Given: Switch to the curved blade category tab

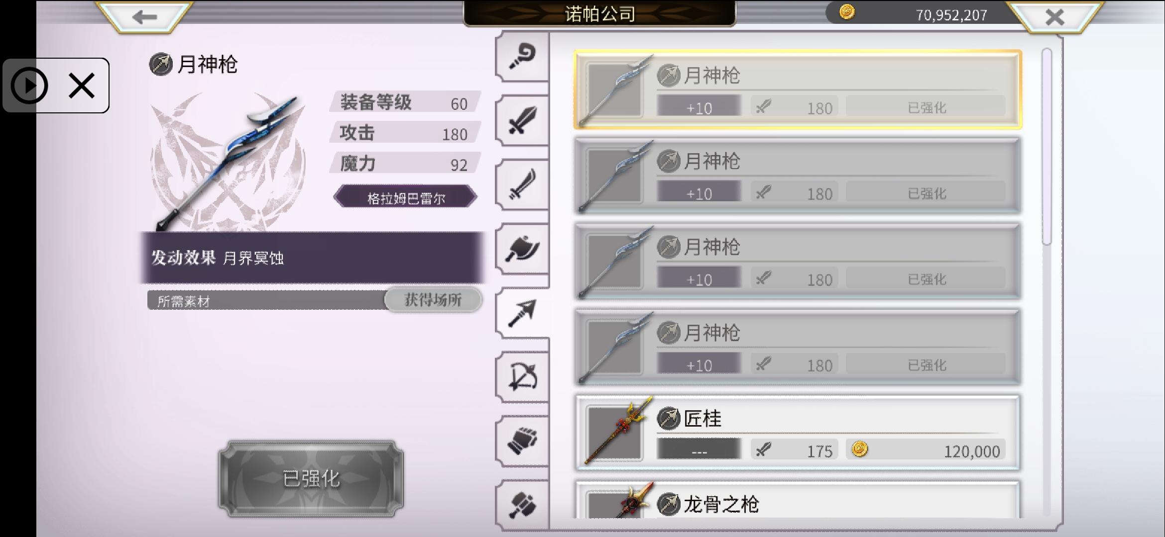Looking at the screenshot, I should click(522, 184).
